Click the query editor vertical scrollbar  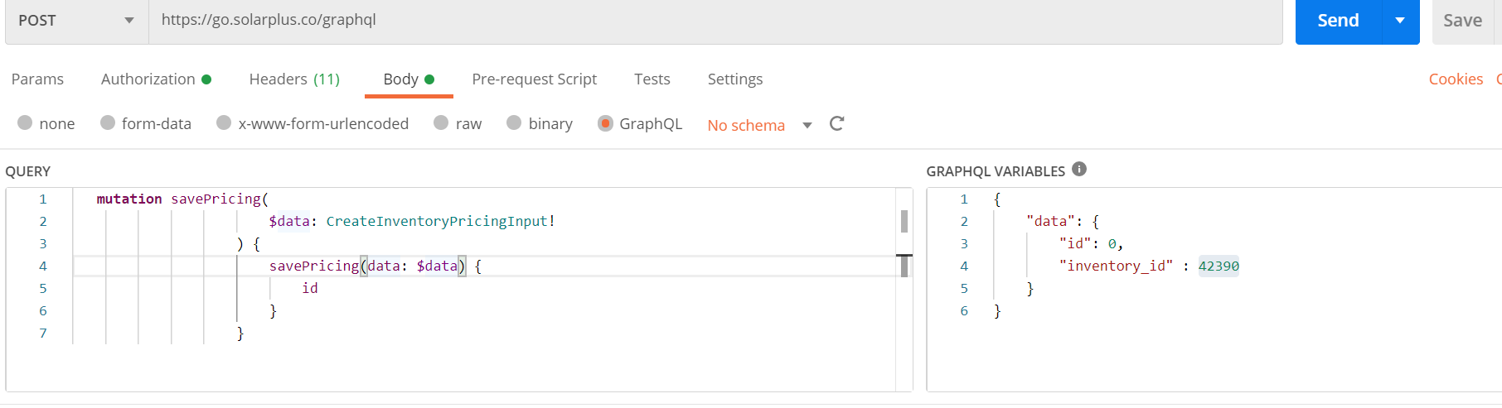coord(904,222)
